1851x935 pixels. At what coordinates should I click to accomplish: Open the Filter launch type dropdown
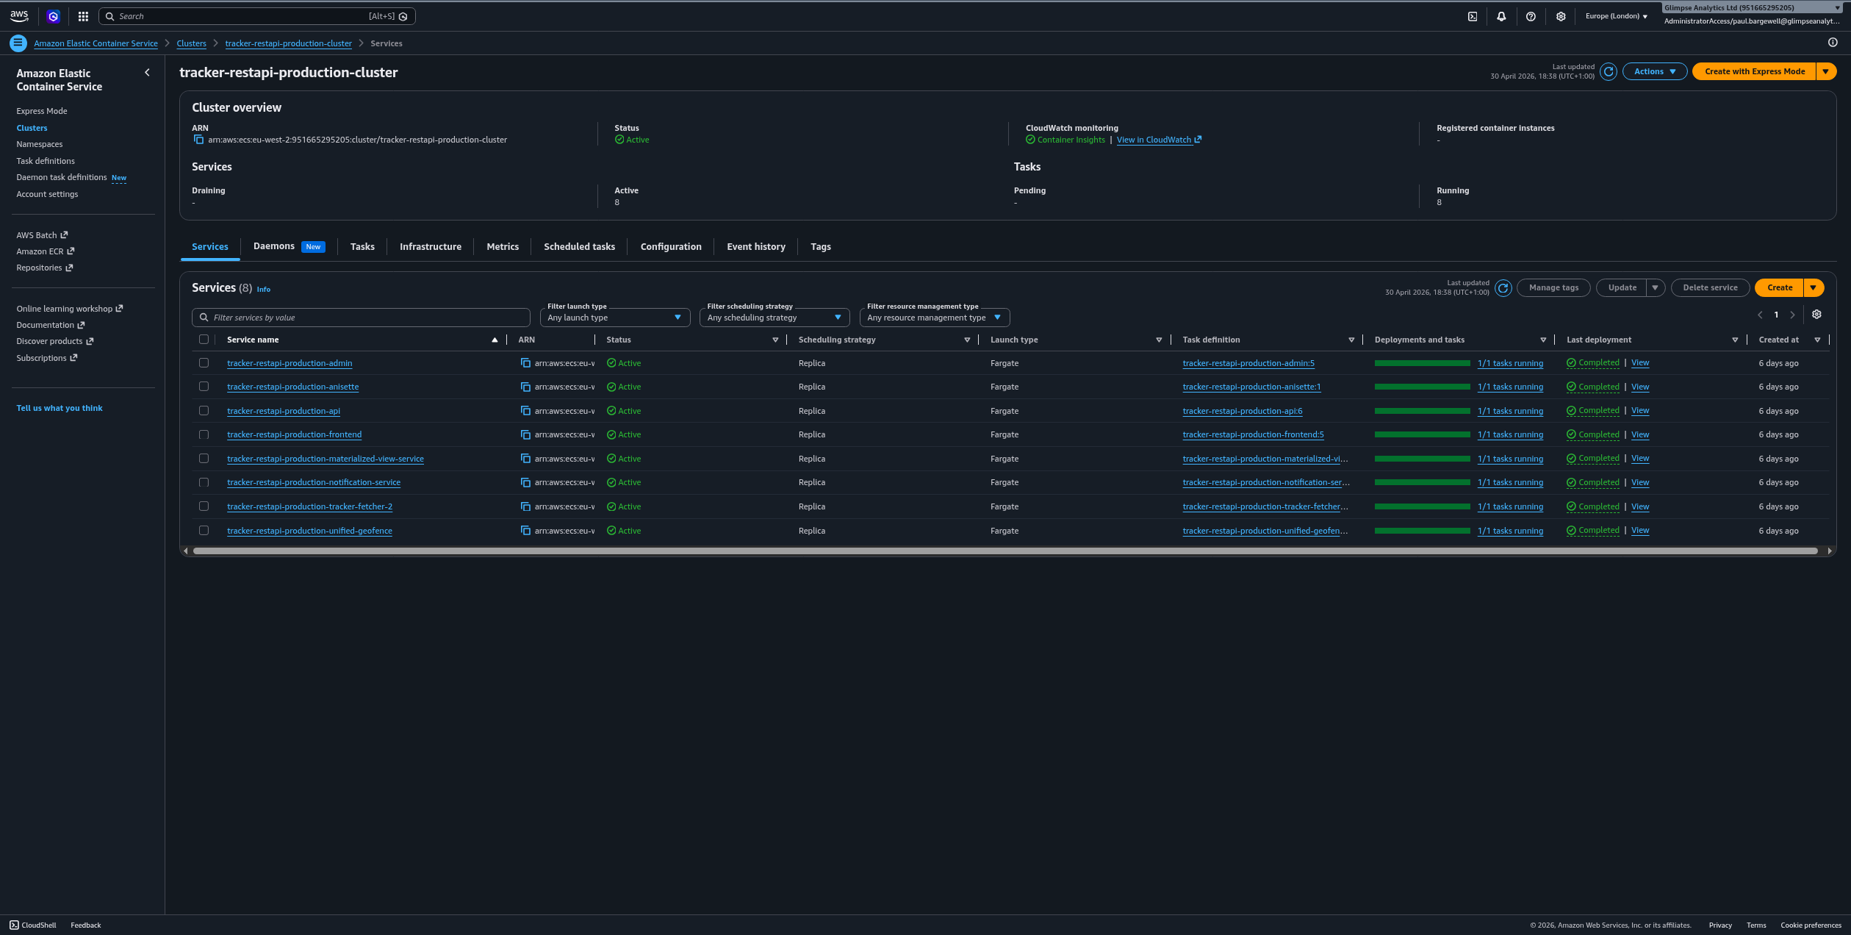click(614, 318)
